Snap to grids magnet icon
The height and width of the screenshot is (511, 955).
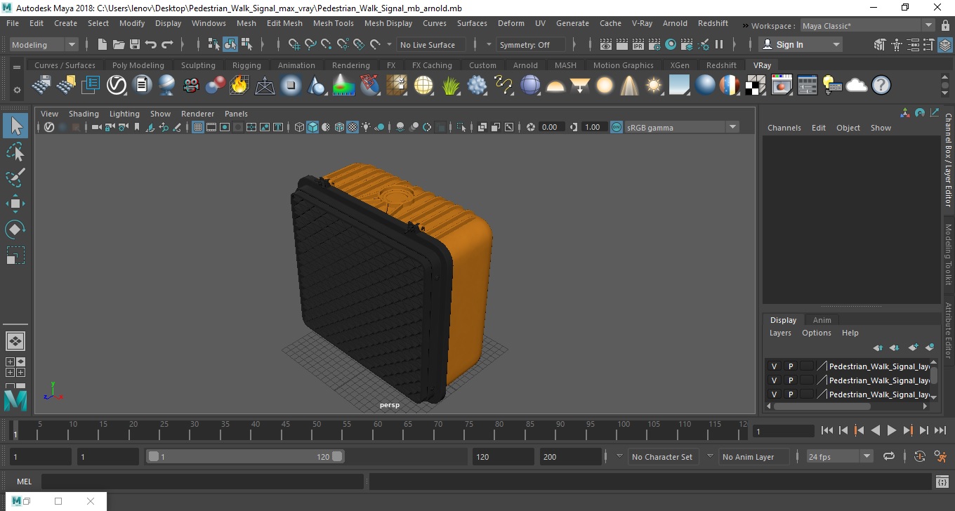294,44
